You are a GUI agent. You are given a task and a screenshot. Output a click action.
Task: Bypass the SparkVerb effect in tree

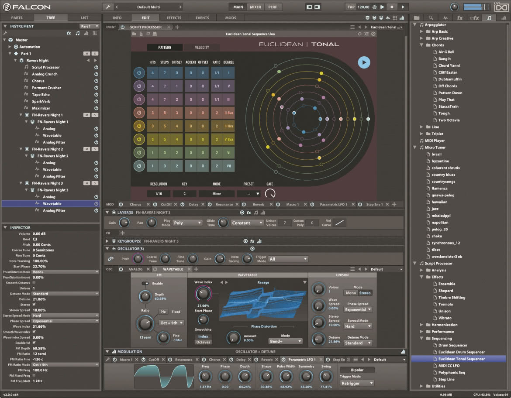pyautogui.click(x=96, y=102)
